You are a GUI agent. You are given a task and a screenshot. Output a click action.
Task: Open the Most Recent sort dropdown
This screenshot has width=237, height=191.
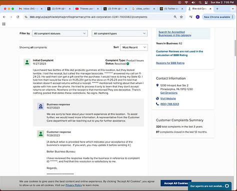tap(134, 47)
